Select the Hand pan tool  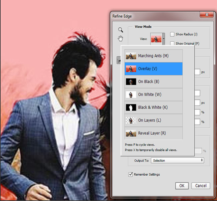pos(121,39)
